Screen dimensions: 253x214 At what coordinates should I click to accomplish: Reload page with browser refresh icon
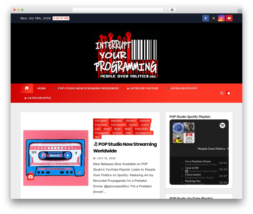164,10
